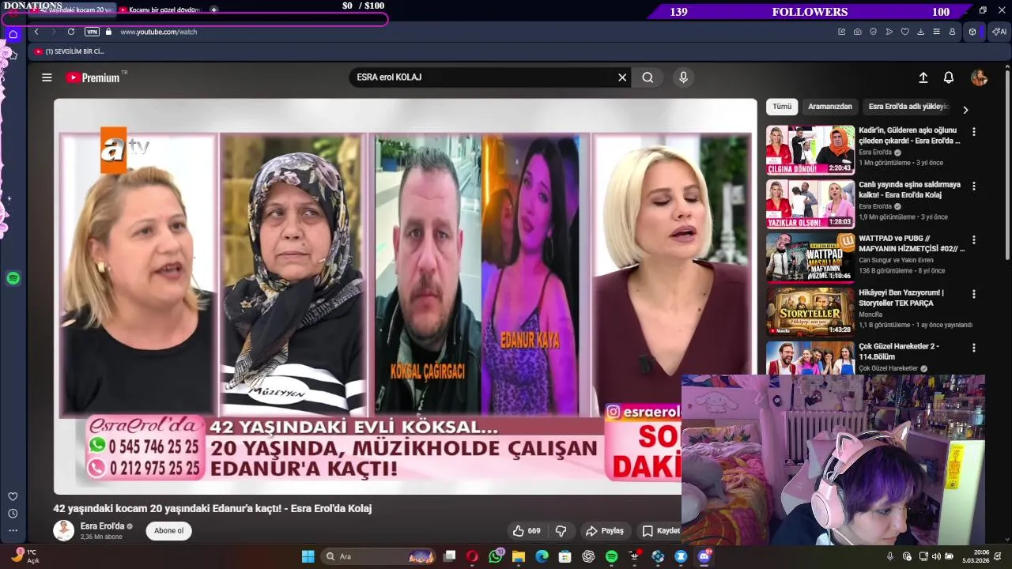This screenshot has height=569, width=1012.
Task: Open the browser profile person icon
Action: click(952, 32)
